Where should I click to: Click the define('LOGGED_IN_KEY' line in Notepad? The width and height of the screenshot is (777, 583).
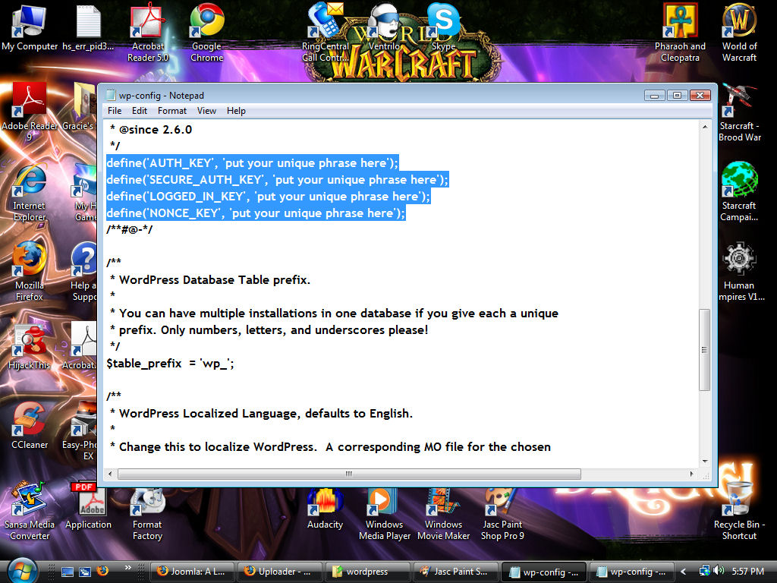tap(268, 197)
